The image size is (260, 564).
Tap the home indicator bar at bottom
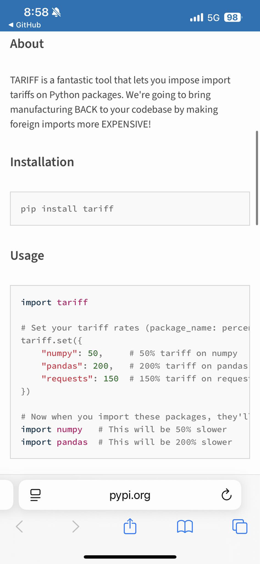[x=130, y=557]
